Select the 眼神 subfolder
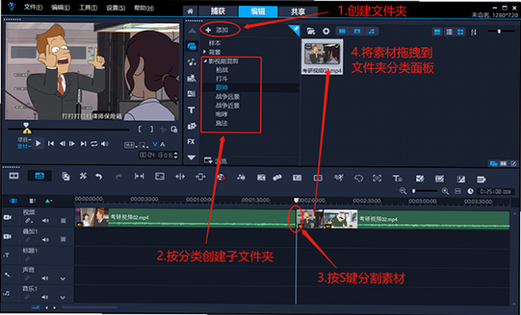Screen dimensions: 521x315 click(x=222, y=88)
